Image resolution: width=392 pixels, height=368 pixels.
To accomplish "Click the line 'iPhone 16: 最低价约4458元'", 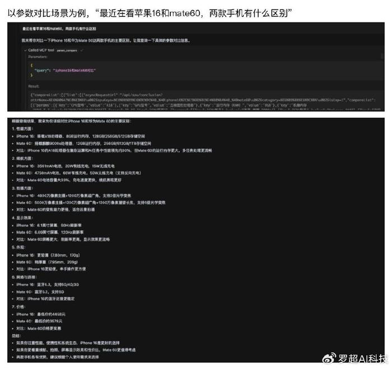I will [x=41, y=314].
